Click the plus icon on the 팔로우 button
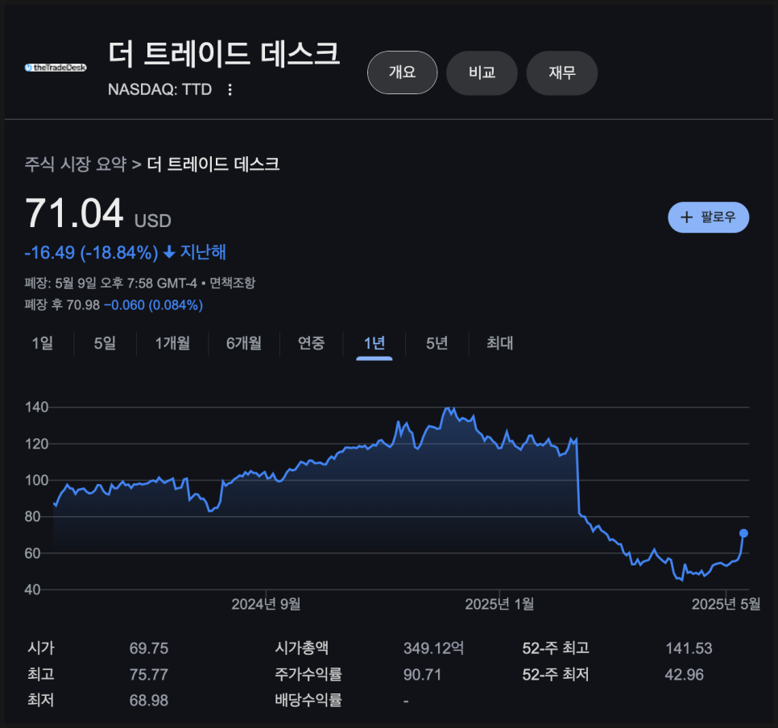This screenshot has height=728, width=778. pos(687,217)
